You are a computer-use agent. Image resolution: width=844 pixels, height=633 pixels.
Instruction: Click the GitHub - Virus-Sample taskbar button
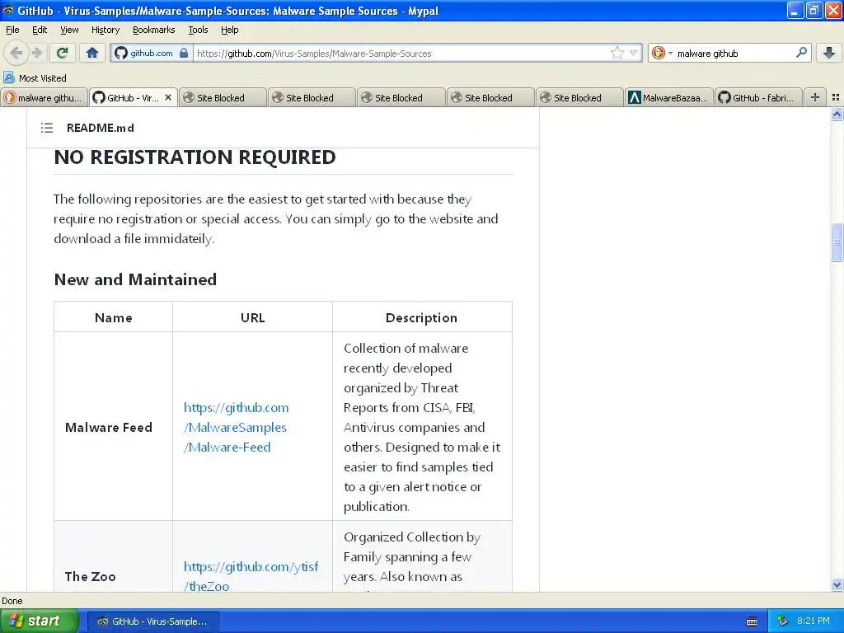coord(152,621)
